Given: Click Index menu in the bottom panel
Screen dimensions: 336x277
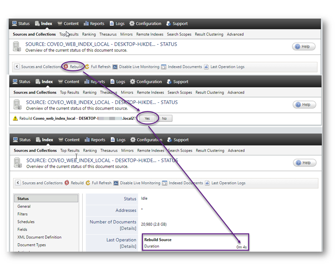Looking at the screenshot, I should (x=45, y=140).
